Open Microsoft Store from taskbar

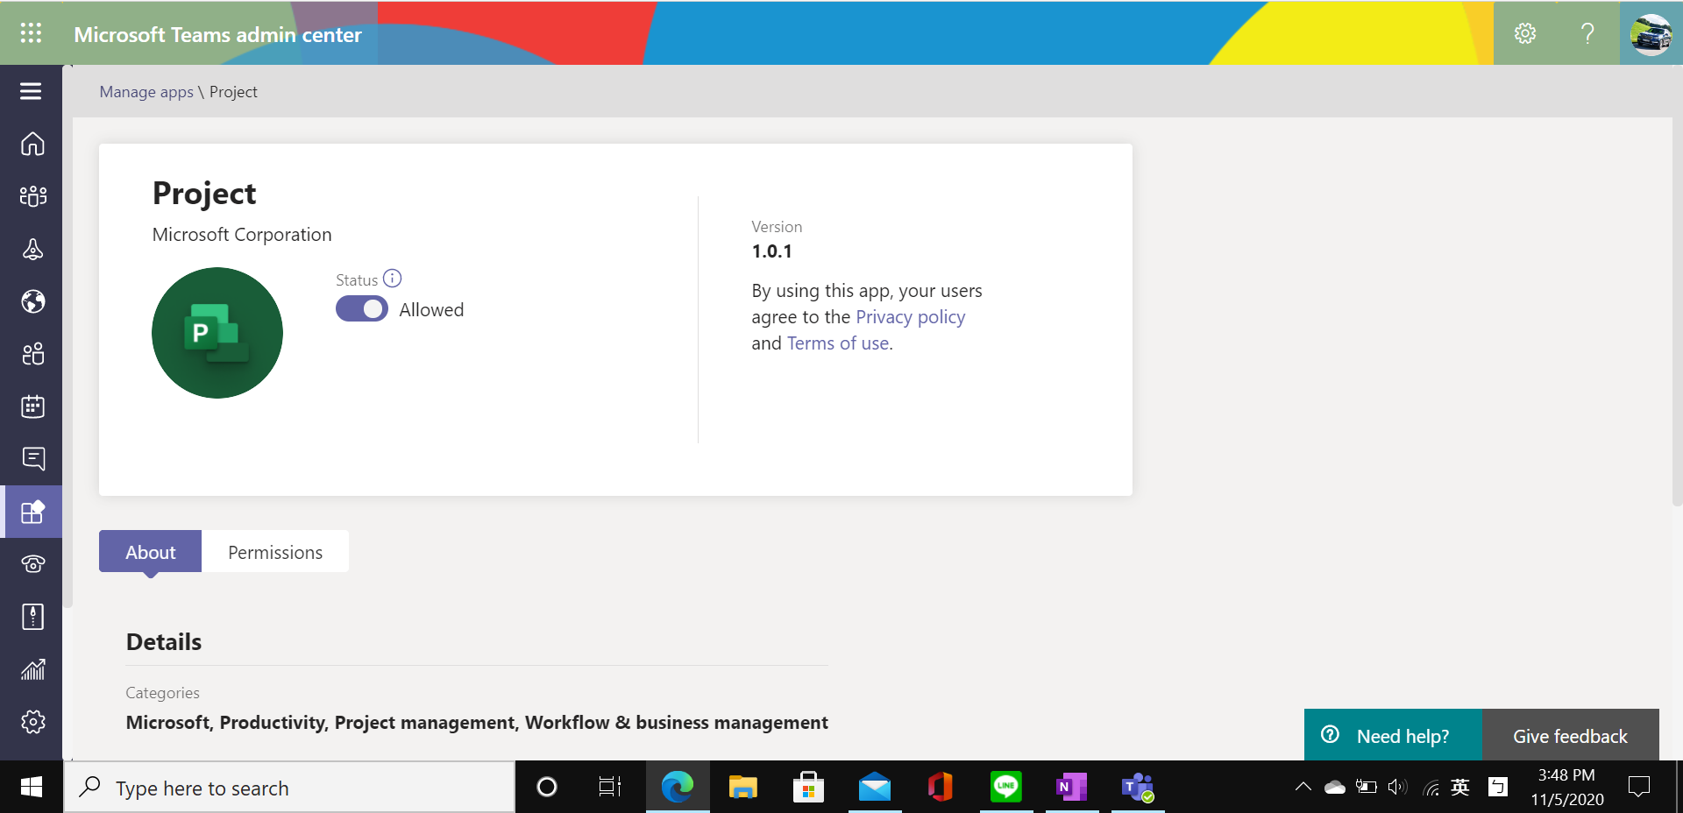click(808, 788)
